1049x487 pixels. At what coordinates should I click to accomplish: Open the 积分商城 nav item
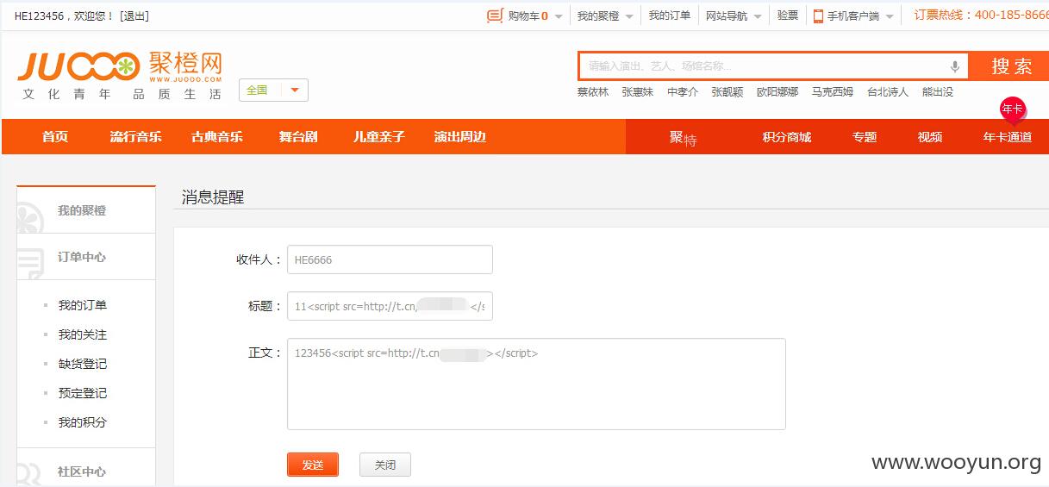pyautogui.click(x=787, y=137)
